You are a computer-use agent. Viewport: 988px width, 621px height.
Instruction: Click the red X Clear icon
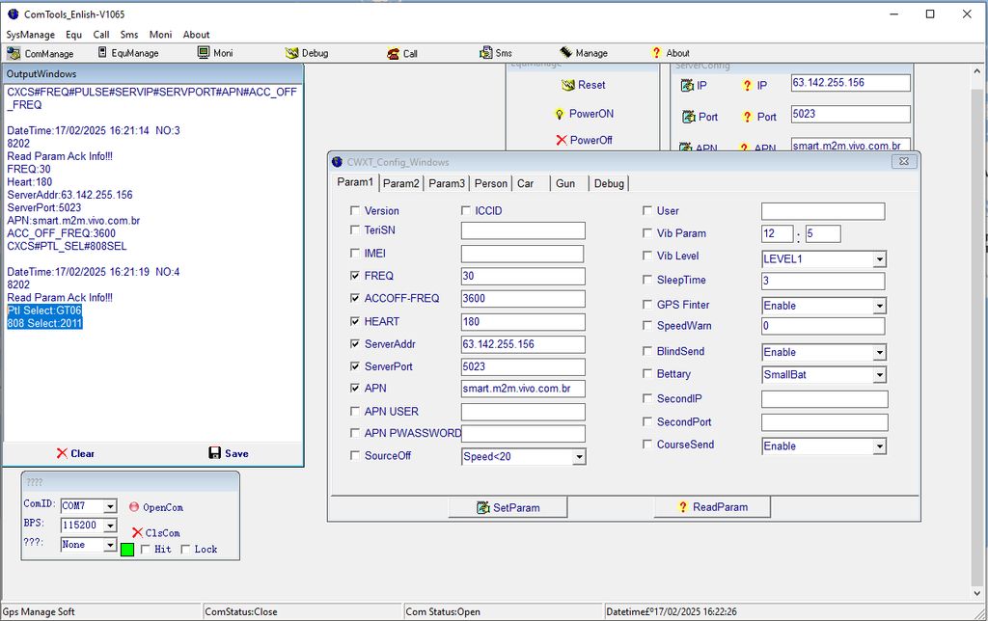point(62,453)
